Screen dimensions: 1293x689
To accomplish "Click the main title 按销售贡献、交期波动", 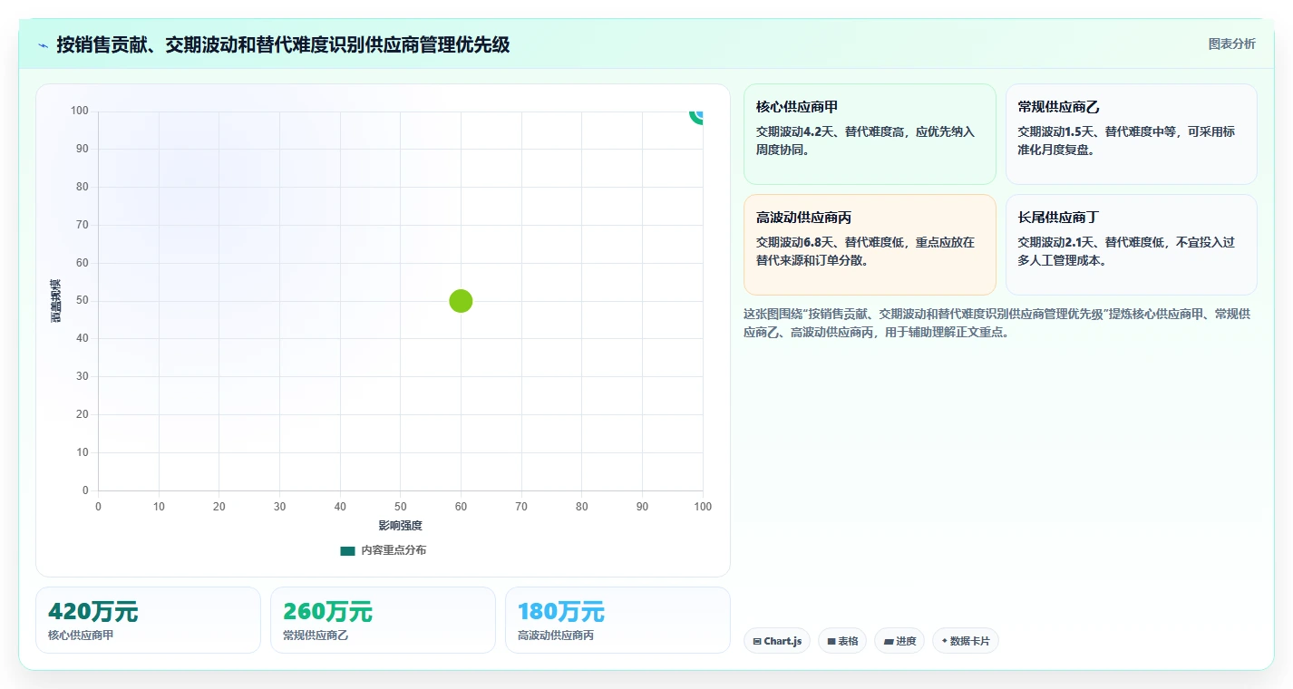I will [x=283, y=44].
